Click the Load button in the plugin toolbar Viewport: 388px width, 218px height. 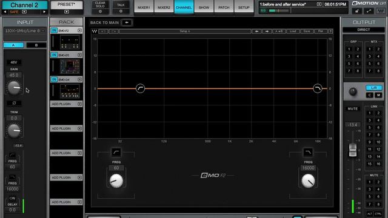click(x=293, y=31)
